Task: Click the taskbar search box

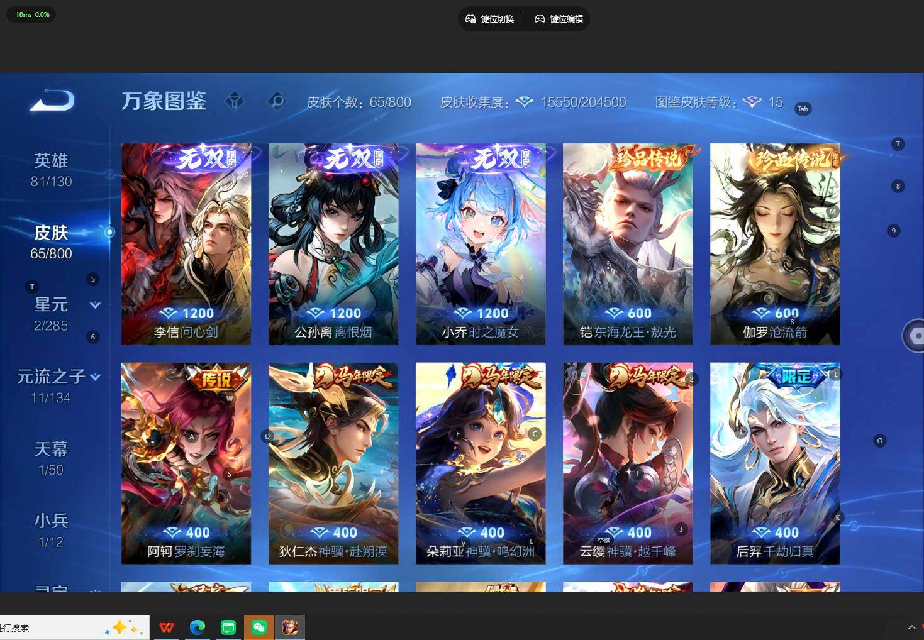Action: [75, 627]
